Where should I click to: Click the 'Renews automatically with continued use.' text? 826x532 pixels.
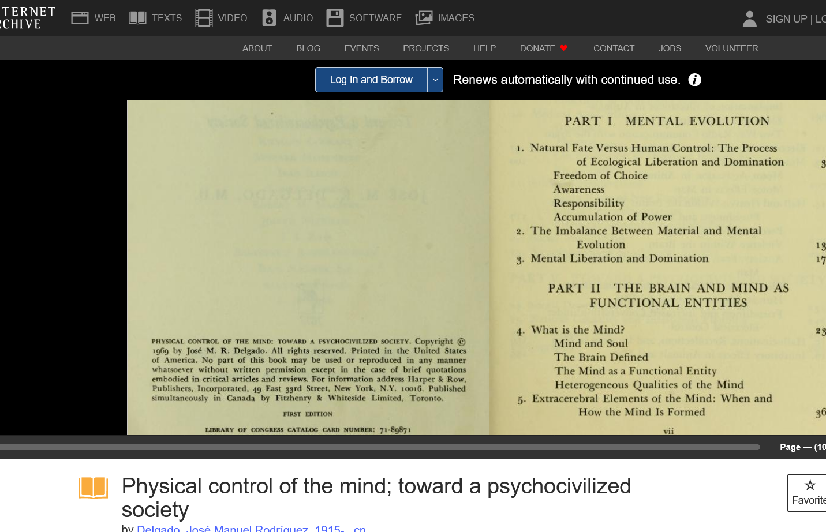[x=567, y=80]
